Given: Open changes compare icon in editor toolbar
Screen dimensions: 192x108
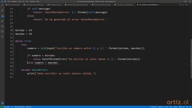Looking at the screenshot, I should coord(180,5).
